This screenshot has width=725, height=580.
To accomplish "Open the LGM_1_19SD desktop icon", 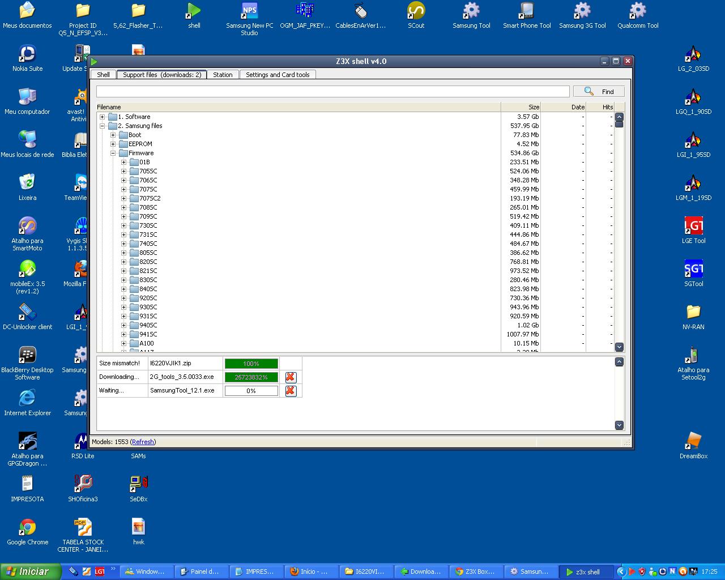I will [693, 187].
